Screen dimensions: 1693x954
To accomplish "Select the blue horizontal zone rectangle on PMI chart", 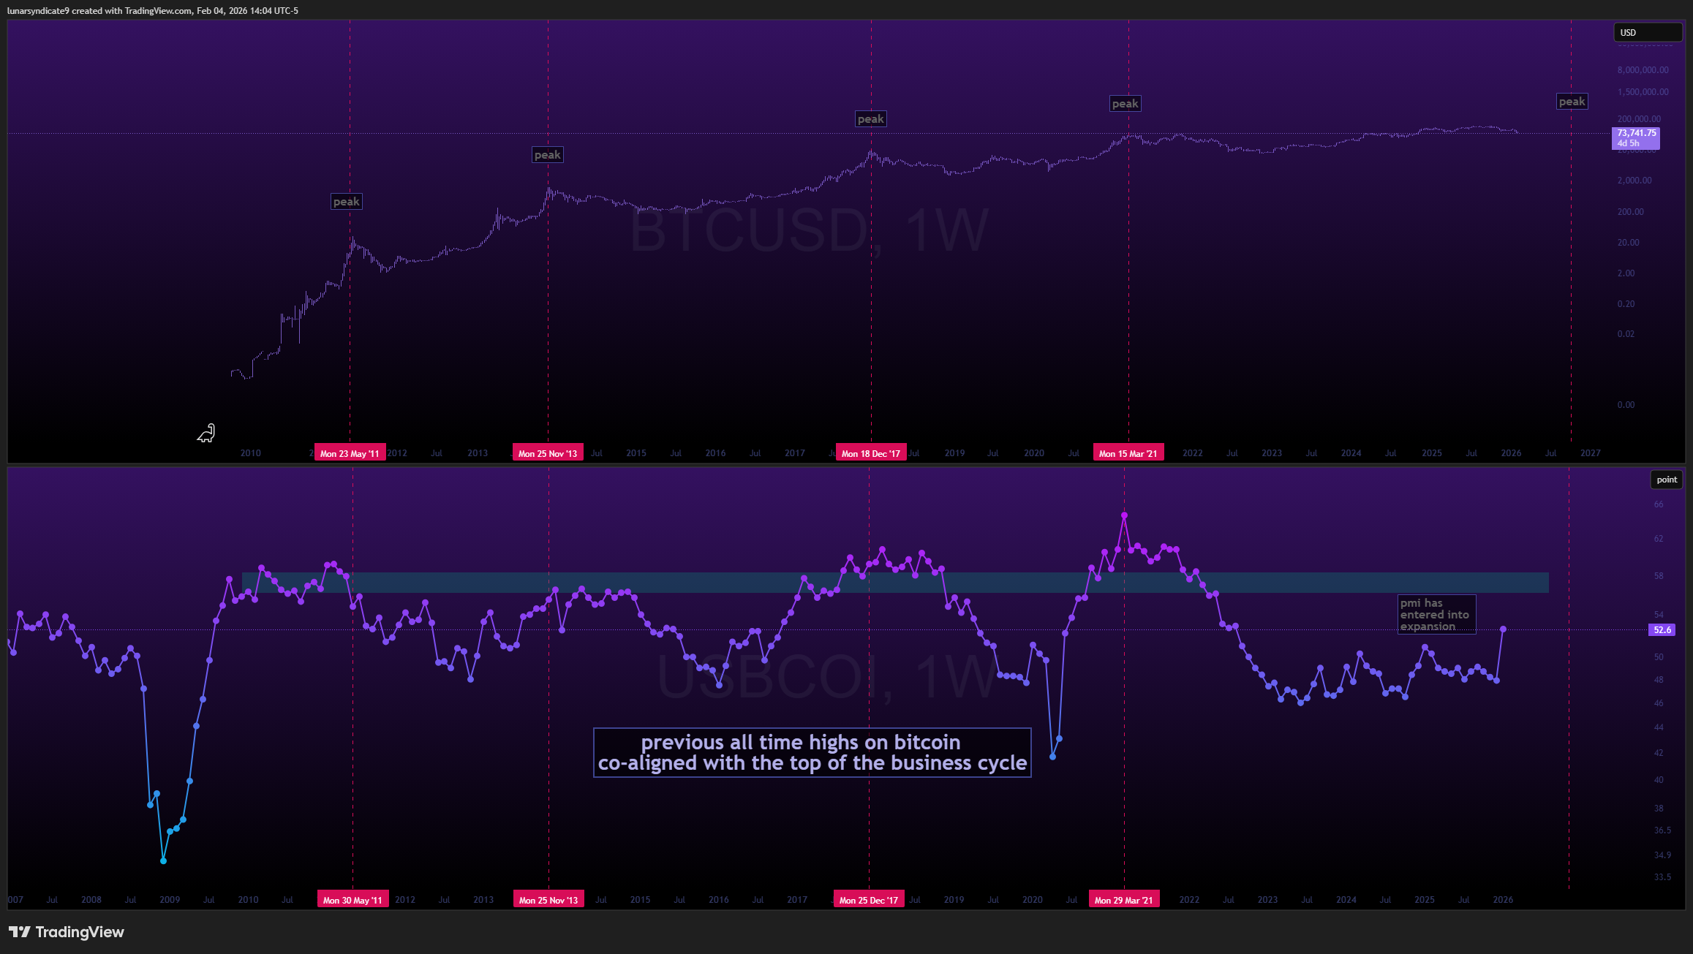I will point(895,583).
